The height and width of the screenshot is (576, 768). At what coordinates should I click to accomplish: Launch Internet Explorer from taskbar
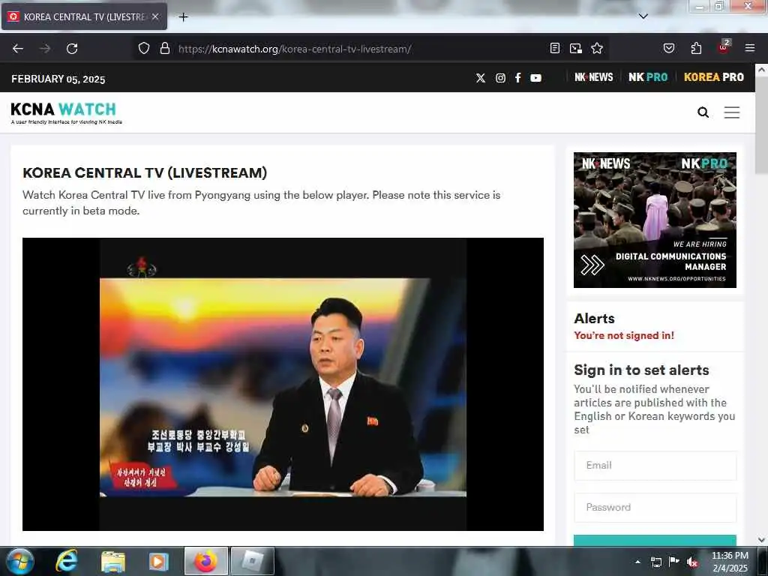pos(66,561)
